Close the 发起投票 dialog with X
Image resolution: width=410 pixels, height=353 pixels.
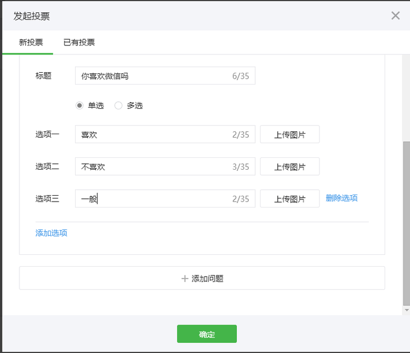pos(395,15)
